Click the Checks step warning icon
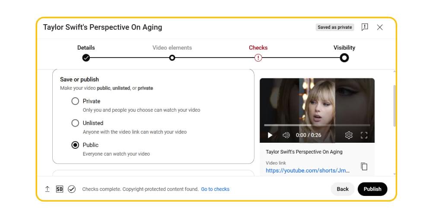 tap(258, 58)
